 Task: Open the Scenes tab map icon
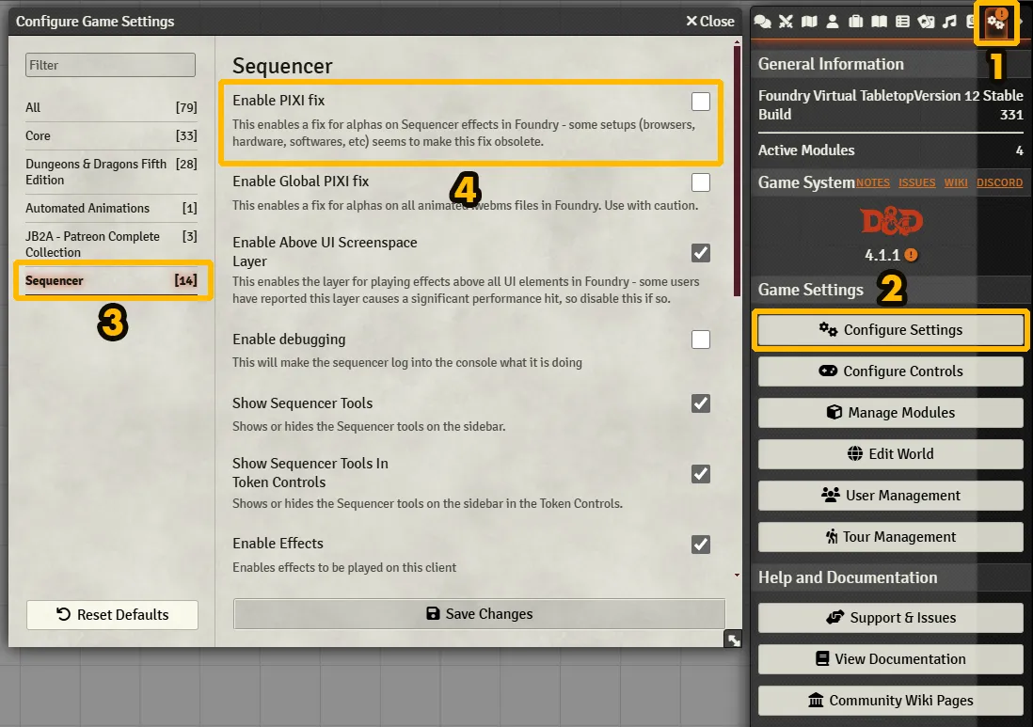809,22
